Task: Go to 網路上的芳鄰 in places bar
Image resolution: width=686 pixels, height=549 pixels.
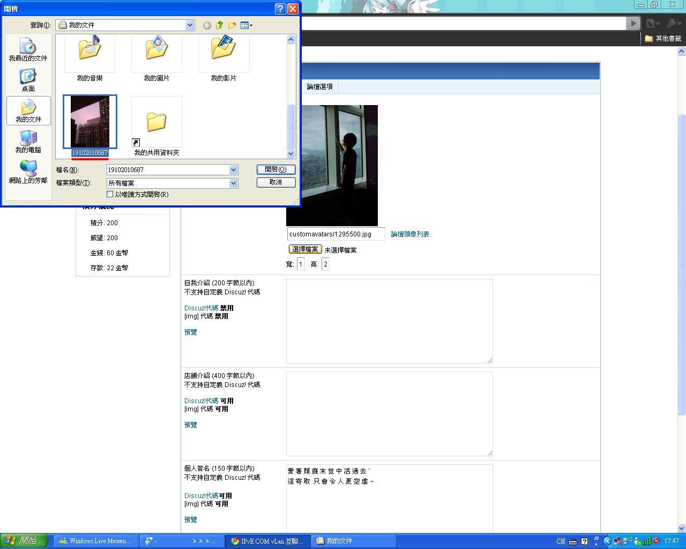Action: point(28,172)
